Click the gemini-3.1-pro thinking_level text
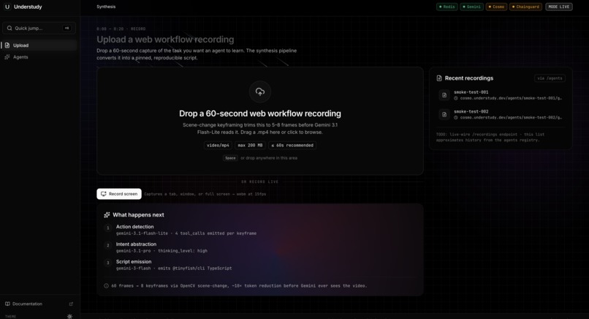Screen dimensions: 589x319 161,250
